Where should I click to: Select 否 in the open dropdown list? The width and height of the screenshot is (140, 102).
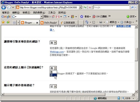point(53,75)
